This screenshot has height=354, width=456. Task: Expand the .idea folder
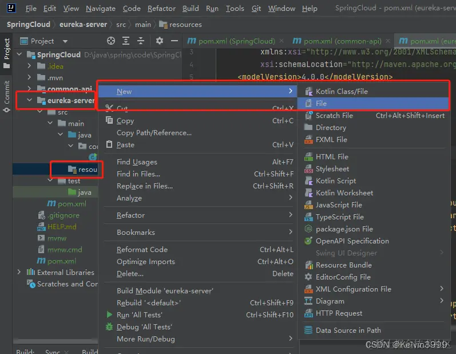tap(29, 66)
